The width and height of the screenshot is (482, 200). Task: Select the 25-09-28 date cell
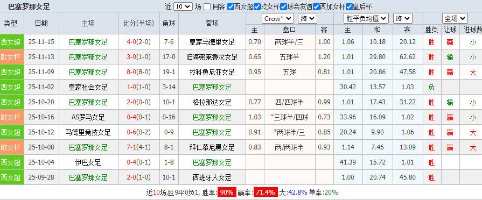41,177
